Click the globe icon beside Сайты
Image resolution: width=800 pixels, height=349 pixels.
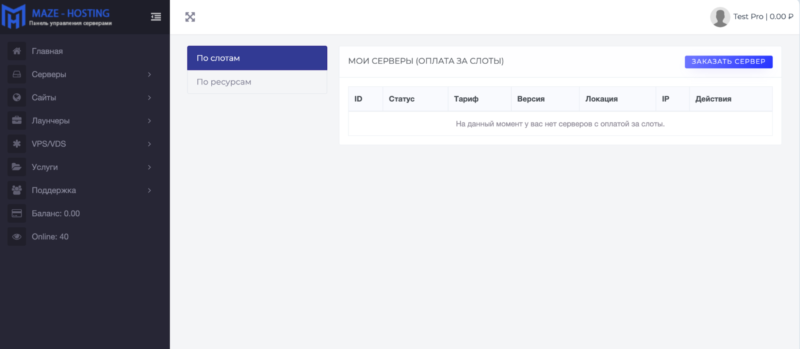point(17,98)
